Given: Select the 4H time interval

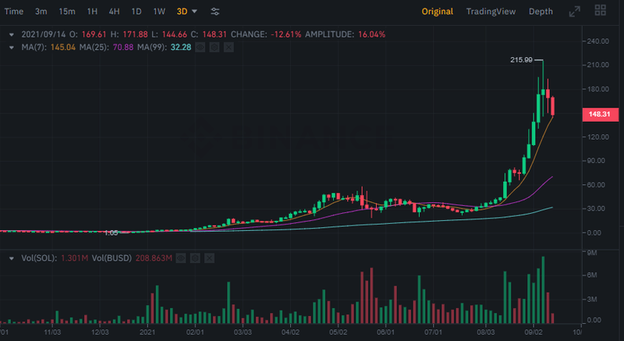Looking at the screenshot, I should point(115,12).
